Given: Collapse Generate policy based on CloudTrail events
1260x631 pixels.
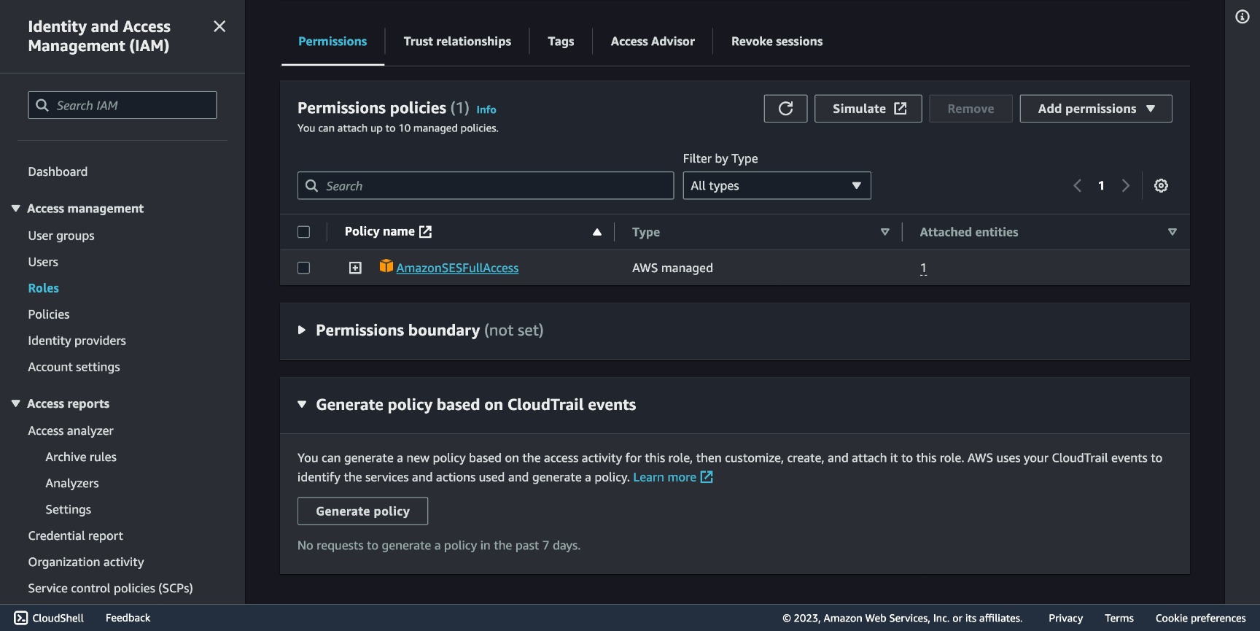Looking at the screenshot, I should pos(301,404).
